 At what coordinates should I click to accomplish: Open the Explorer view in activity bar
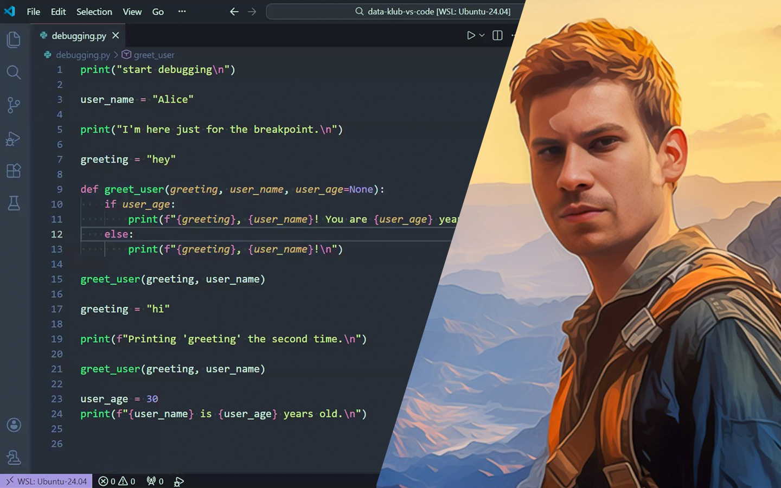14,40
